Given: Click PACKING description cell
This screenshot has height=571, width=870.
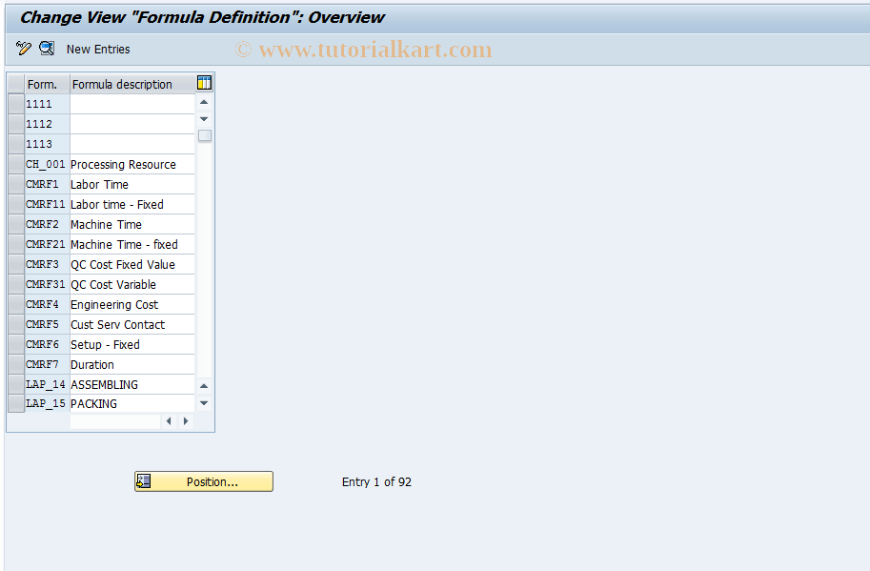Looking at the screenshot, I should tap(132, 403).
